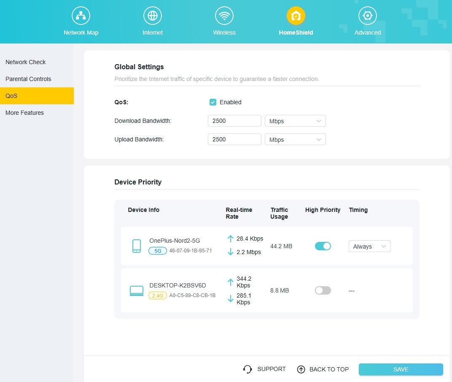Click the OnePlus-Nord2-5G phone icon
Image resolution: width=452 pixels, height=382 pixels.
point(137,246)
